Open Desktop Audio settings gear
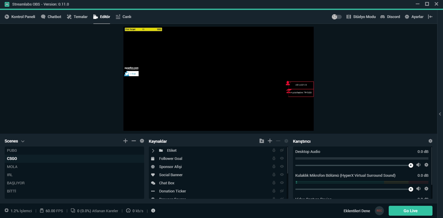The height and width of the screenshot is (218, 443). point(426,165)
